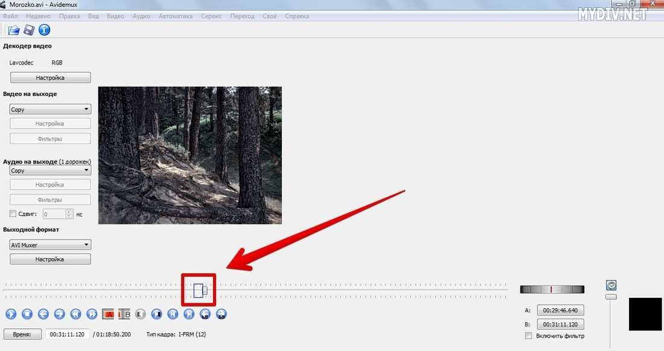Click marker A time 00:29:46.640 button
Viewport: 664px width, 351px height.
560,311
